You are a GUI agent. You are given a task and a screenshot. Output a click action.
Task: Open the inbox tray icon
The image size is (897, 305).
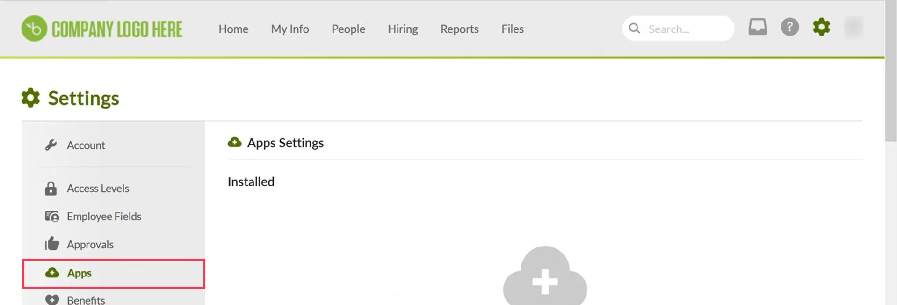[758, 27]
